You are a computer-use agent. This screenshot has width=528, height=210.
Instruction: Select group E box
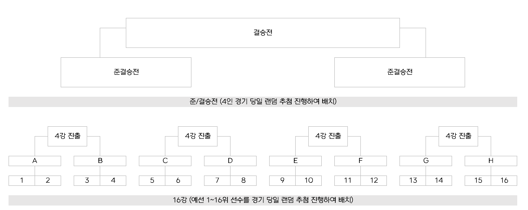tap(295, 161)
